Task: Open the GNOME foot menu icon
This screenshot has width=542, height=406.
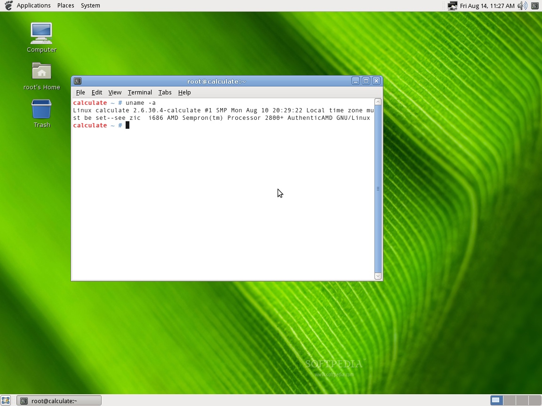Action: coord(7,5)
